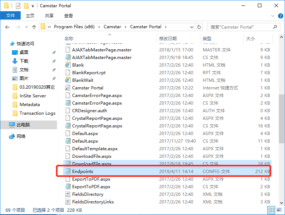Switch to details view in status bar
The height and width of the screenshot is (215, 285).
click(x=271, y=210)
